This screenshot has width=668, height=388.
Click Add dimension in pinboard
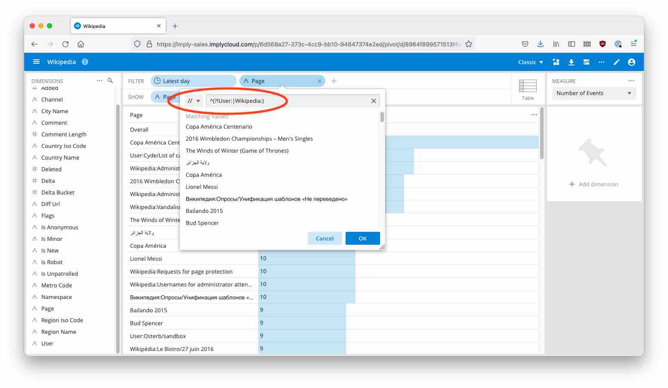pyautogui.click(x=594, y=184)
